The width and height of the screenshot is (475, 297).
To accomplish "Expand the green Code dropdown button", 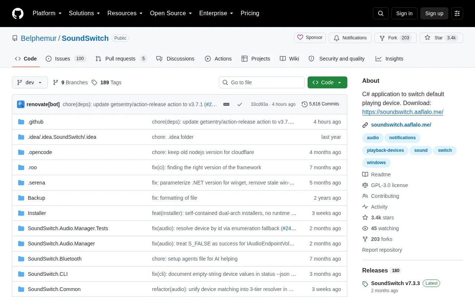I will 327,82.
